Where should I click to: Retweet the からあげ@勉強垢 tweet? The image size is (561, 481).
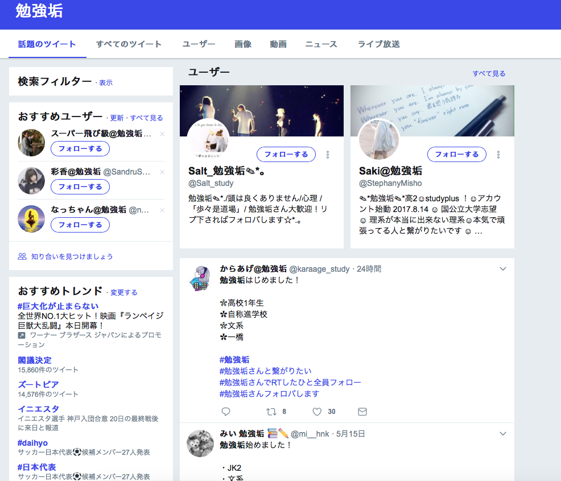pos(271,412)
